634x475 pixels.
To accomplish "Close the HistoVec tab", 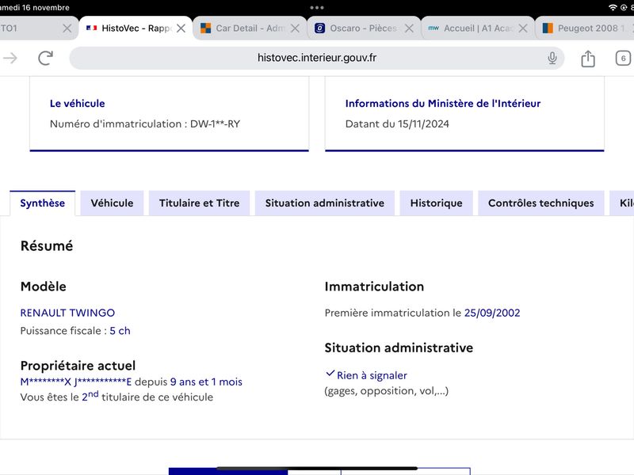I will pyautogui.click(x=181, y=28).
